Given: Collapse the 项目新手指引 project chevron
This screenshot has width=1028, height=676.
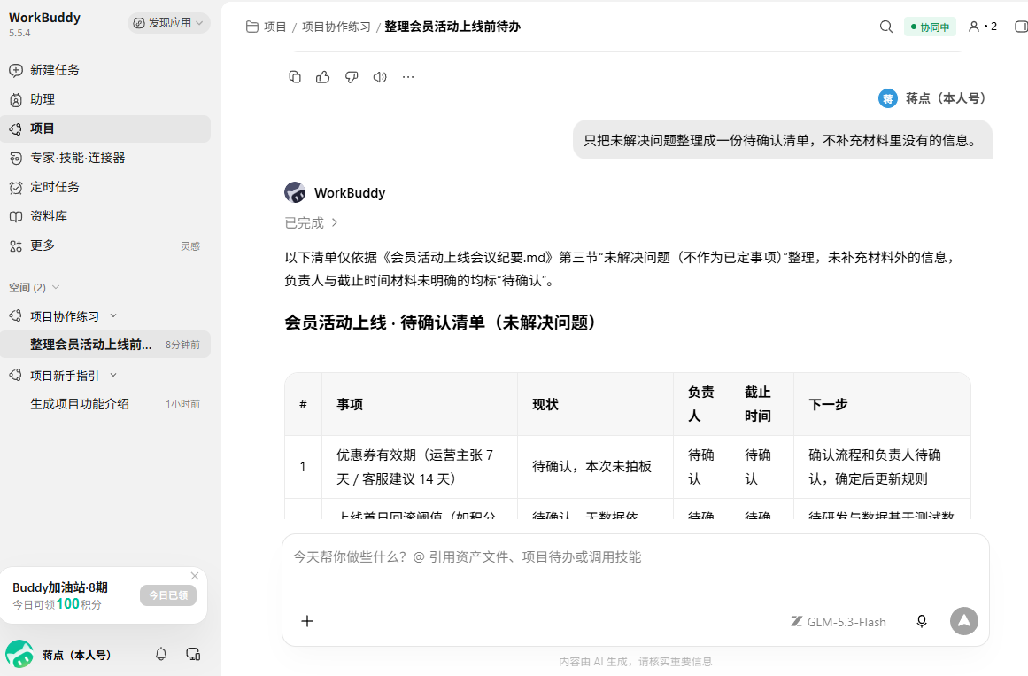Looking at the screenshot, I should (x=113, y=375).
